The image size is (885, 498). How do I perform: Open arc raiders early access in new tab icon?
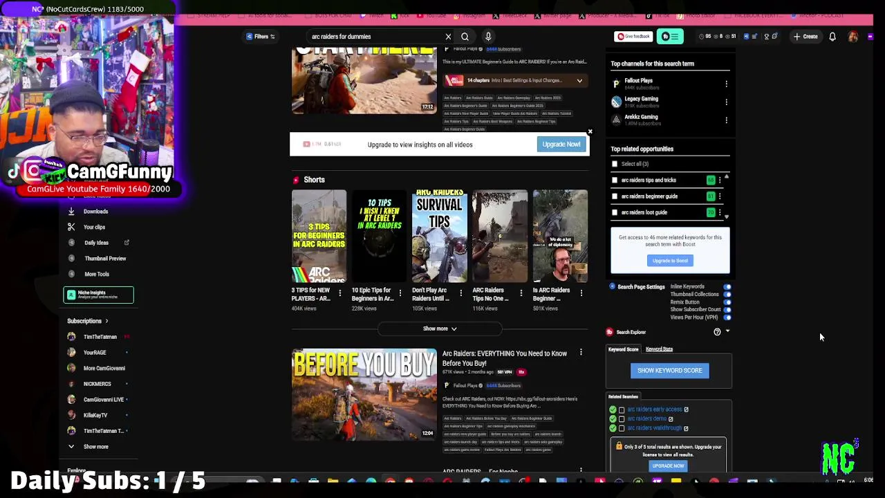pyautogui.click(x=686, y=409)
